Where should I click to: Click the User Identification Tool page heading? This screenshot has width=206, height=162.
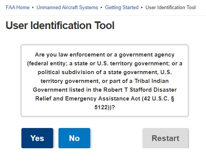[60, 25]
